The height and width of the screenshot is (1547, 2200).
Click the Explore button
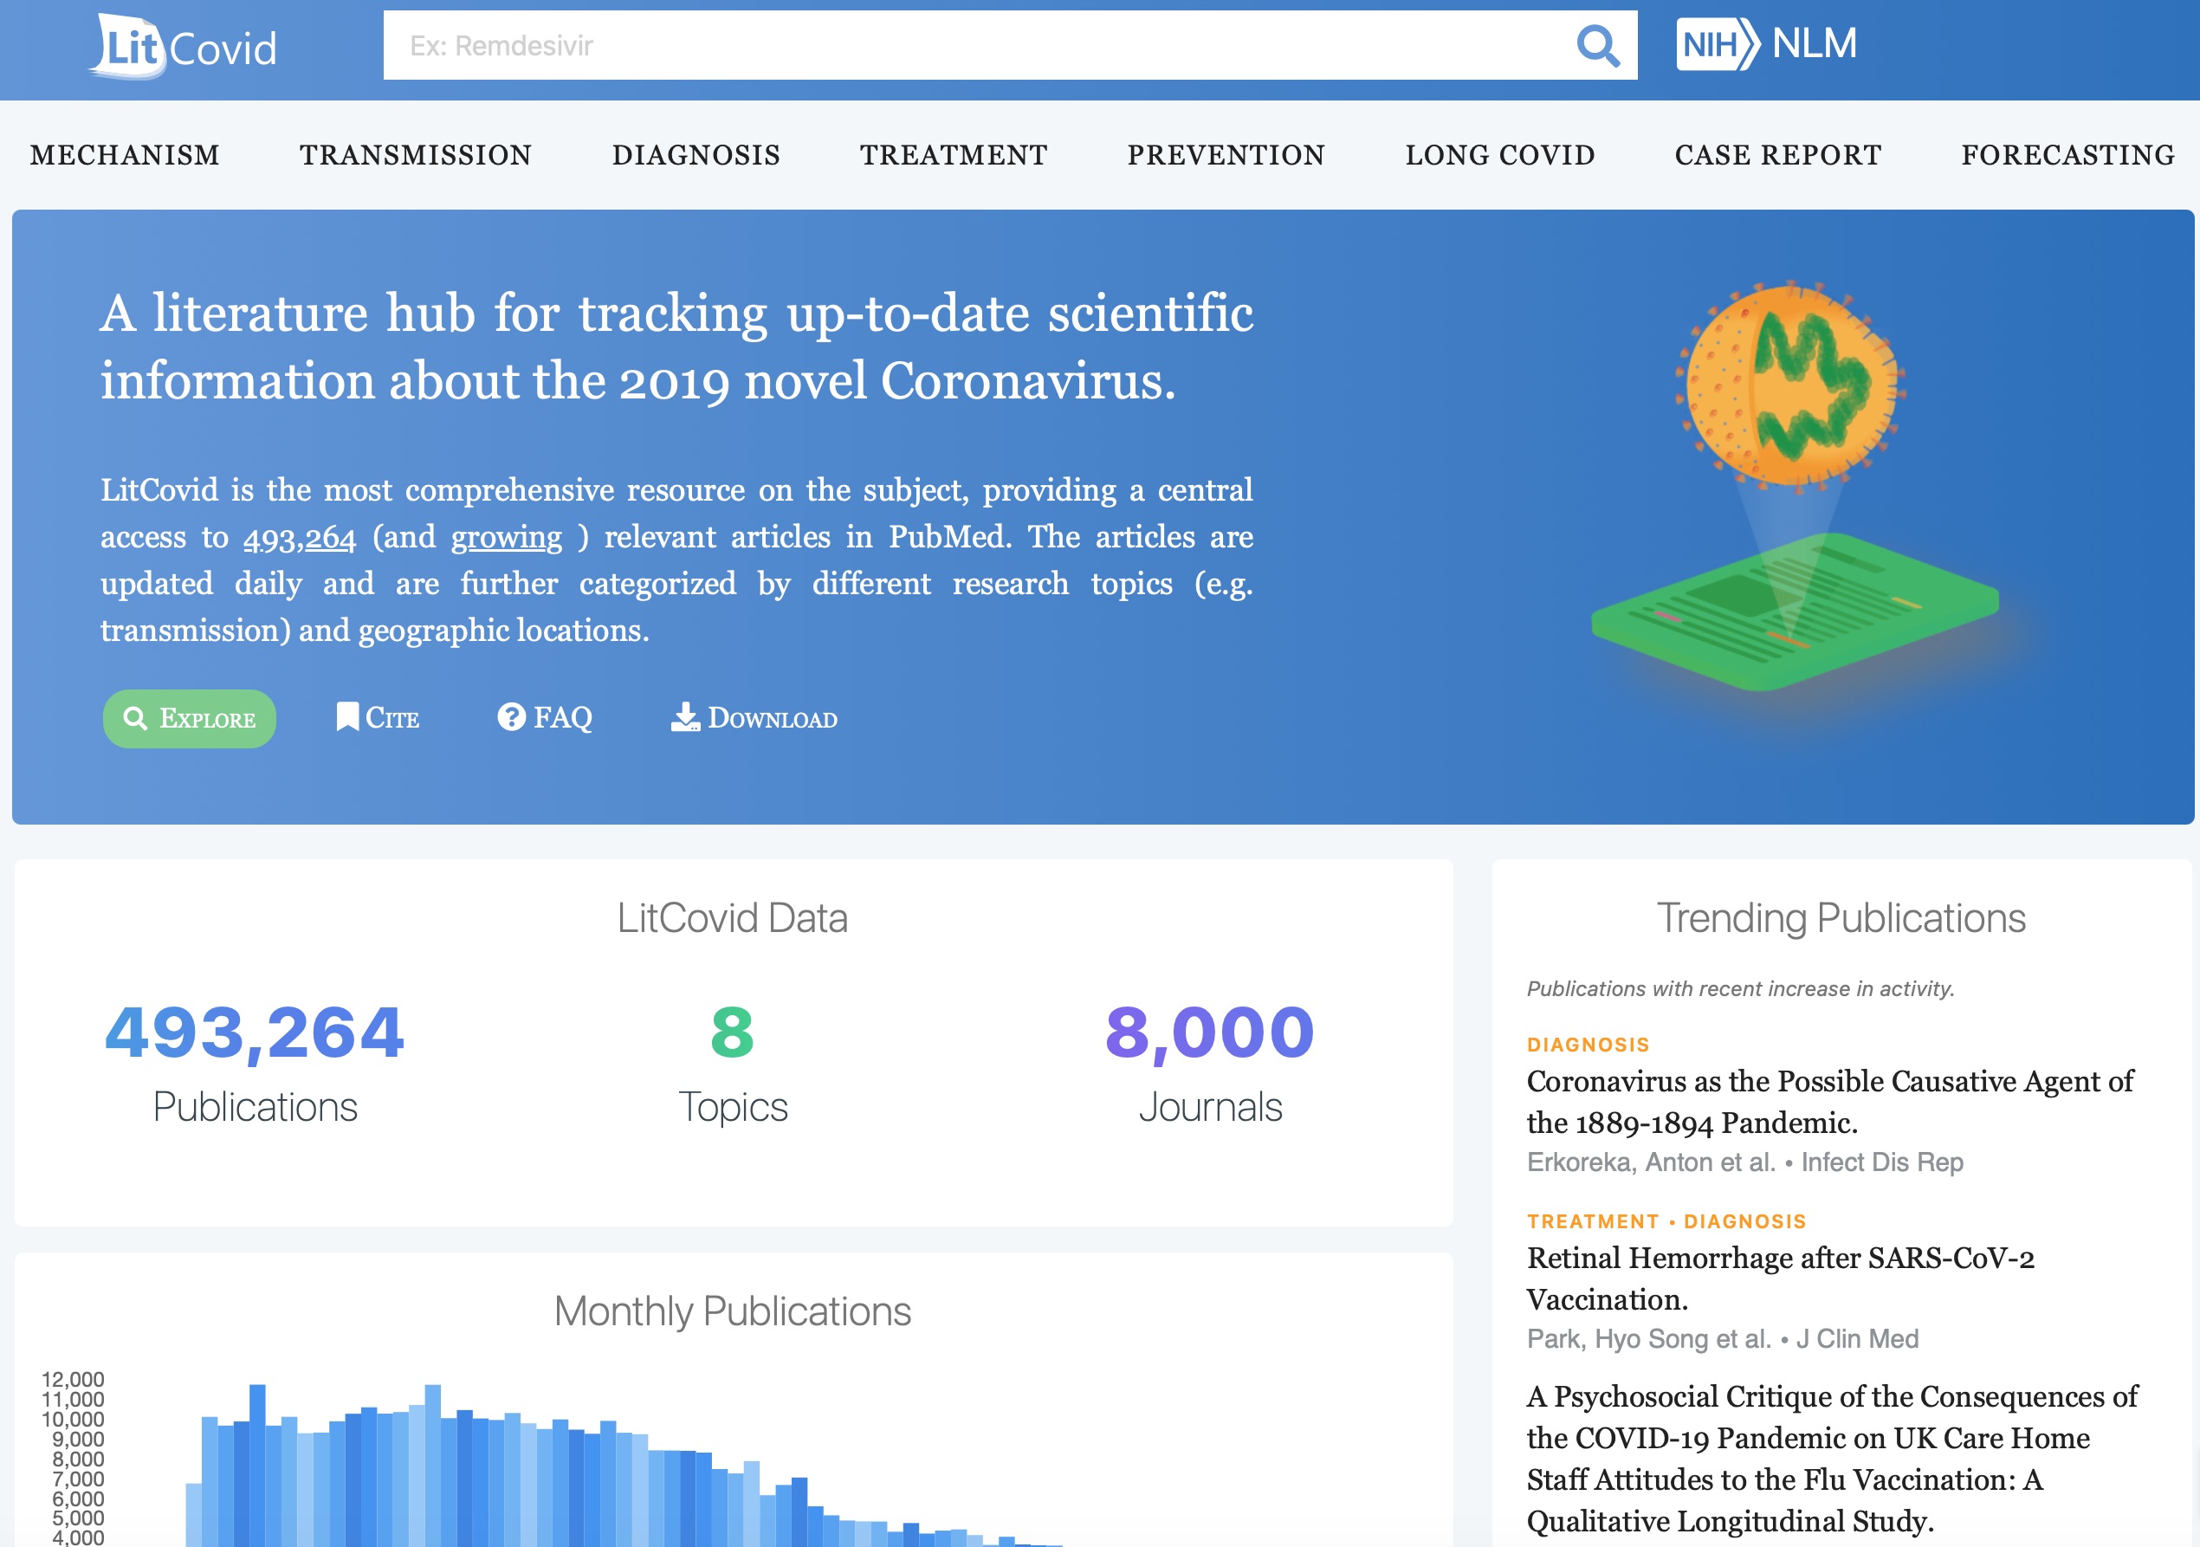[x=190, y=718]
